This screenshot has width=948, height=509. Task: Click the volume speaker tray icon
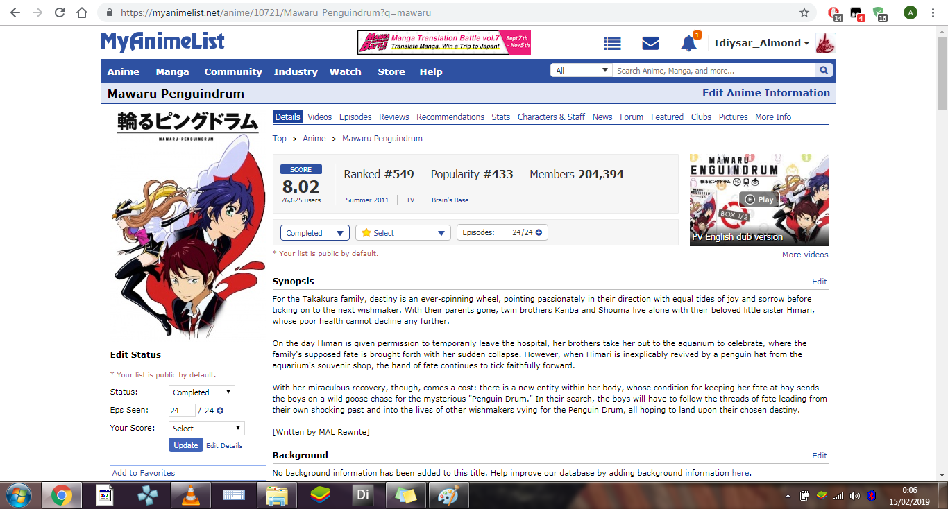pyautogui.click(x=854, y=496)
